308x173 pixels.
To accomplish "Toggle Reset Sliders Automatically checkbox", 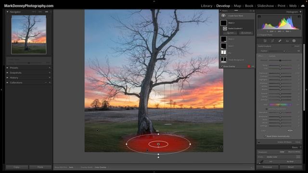I will (265, 136).
